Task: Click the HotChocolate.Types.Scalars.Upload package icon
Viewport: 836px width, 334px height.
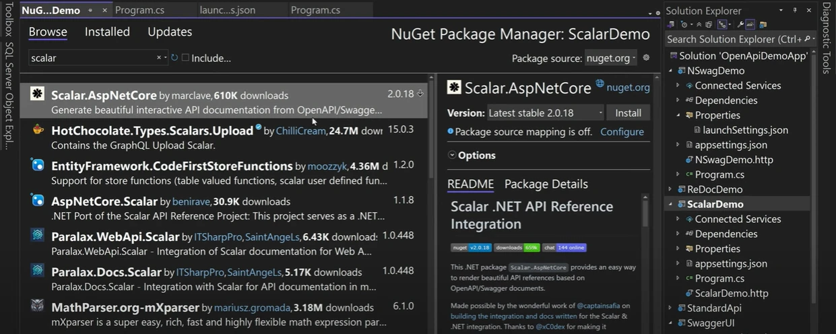Action: pos(38,130)
